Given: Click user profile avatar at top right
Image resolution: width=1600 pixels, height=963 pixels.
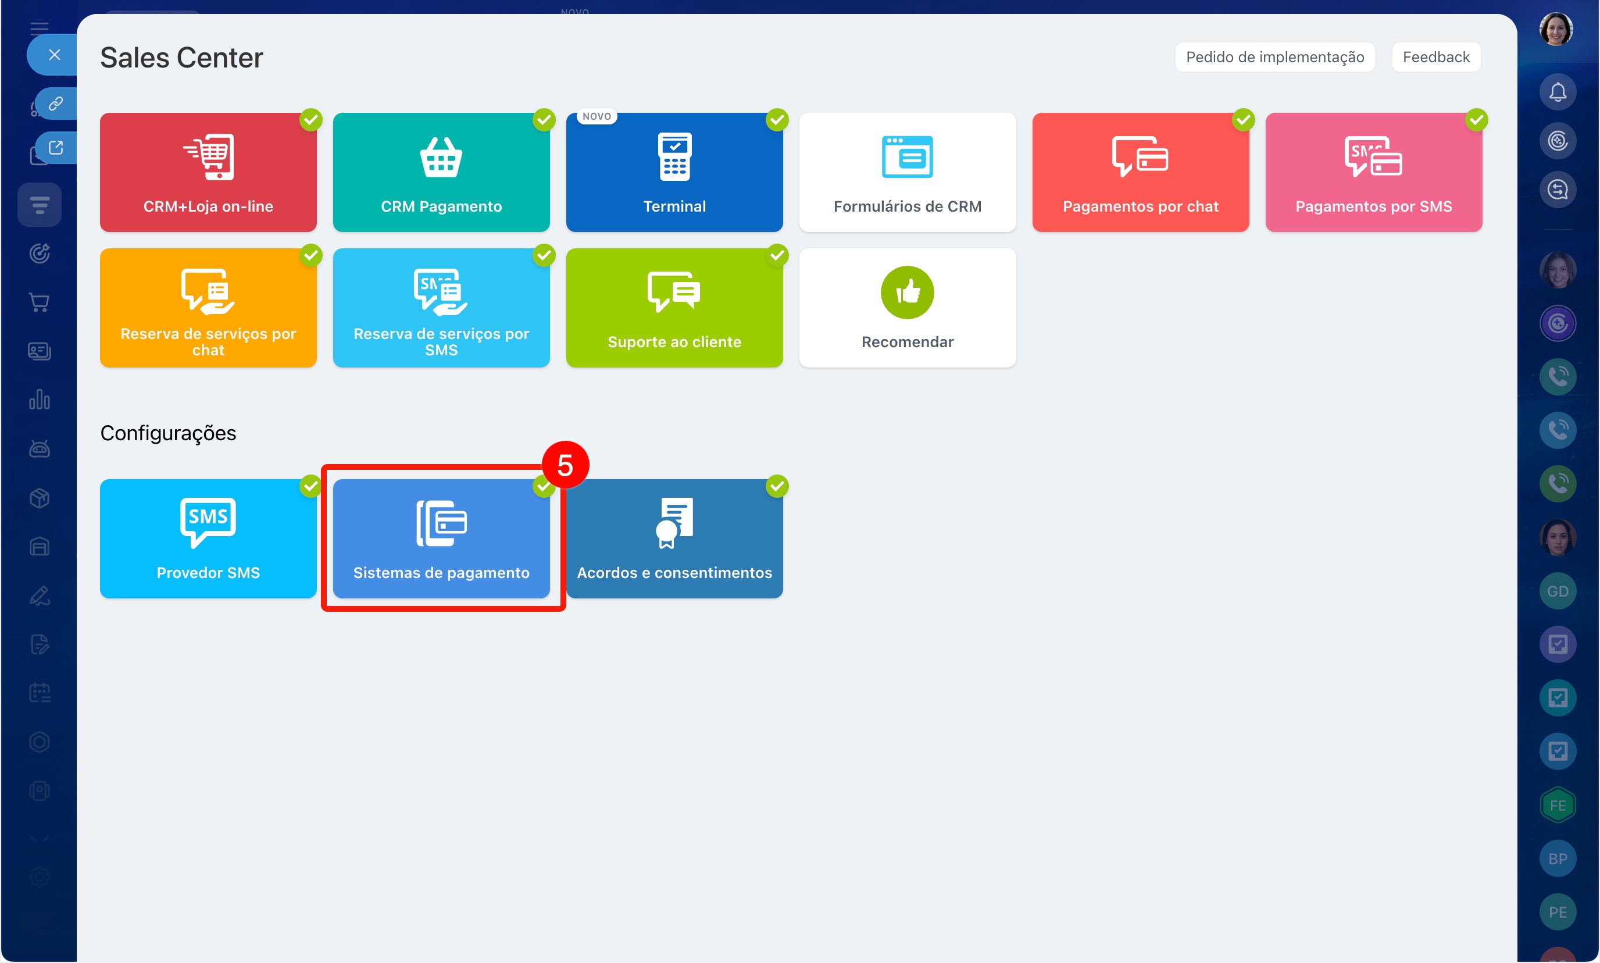Looking at the screenshot, I should coord(1555,29).
